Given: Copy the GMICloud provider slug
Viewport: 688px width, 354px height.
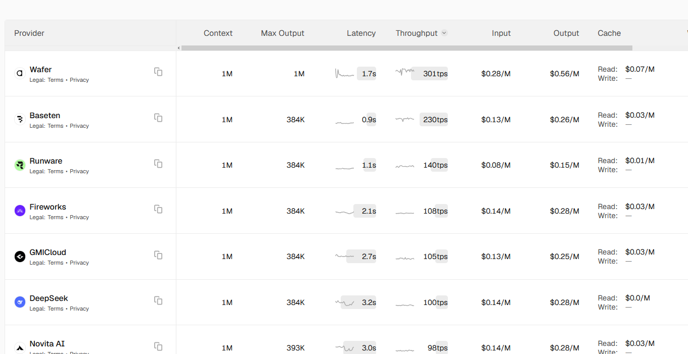Looking at the screenshot, I should click(158, 255).
